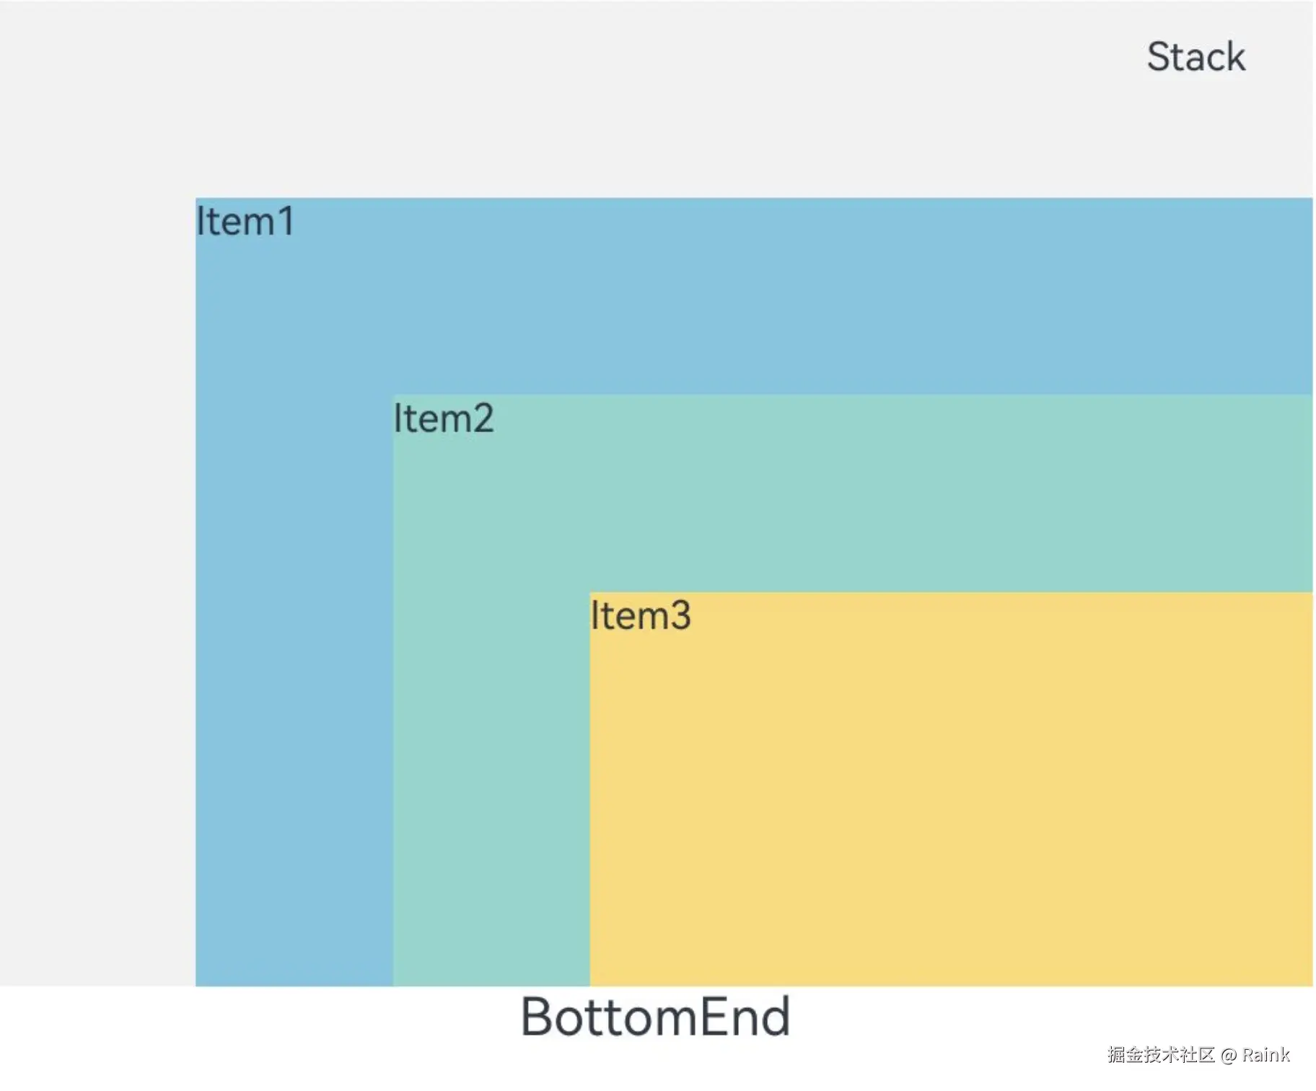1316x1091 pixels.
Task: Click the @ symbol in the watermark
Action: coord(1229,1056)
